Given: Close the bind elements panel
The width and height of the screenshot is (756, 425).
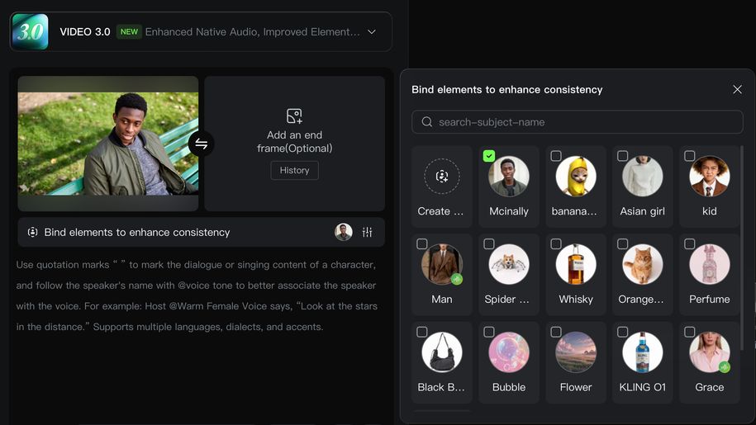Looking at the screenshot, I should point(737,89).
